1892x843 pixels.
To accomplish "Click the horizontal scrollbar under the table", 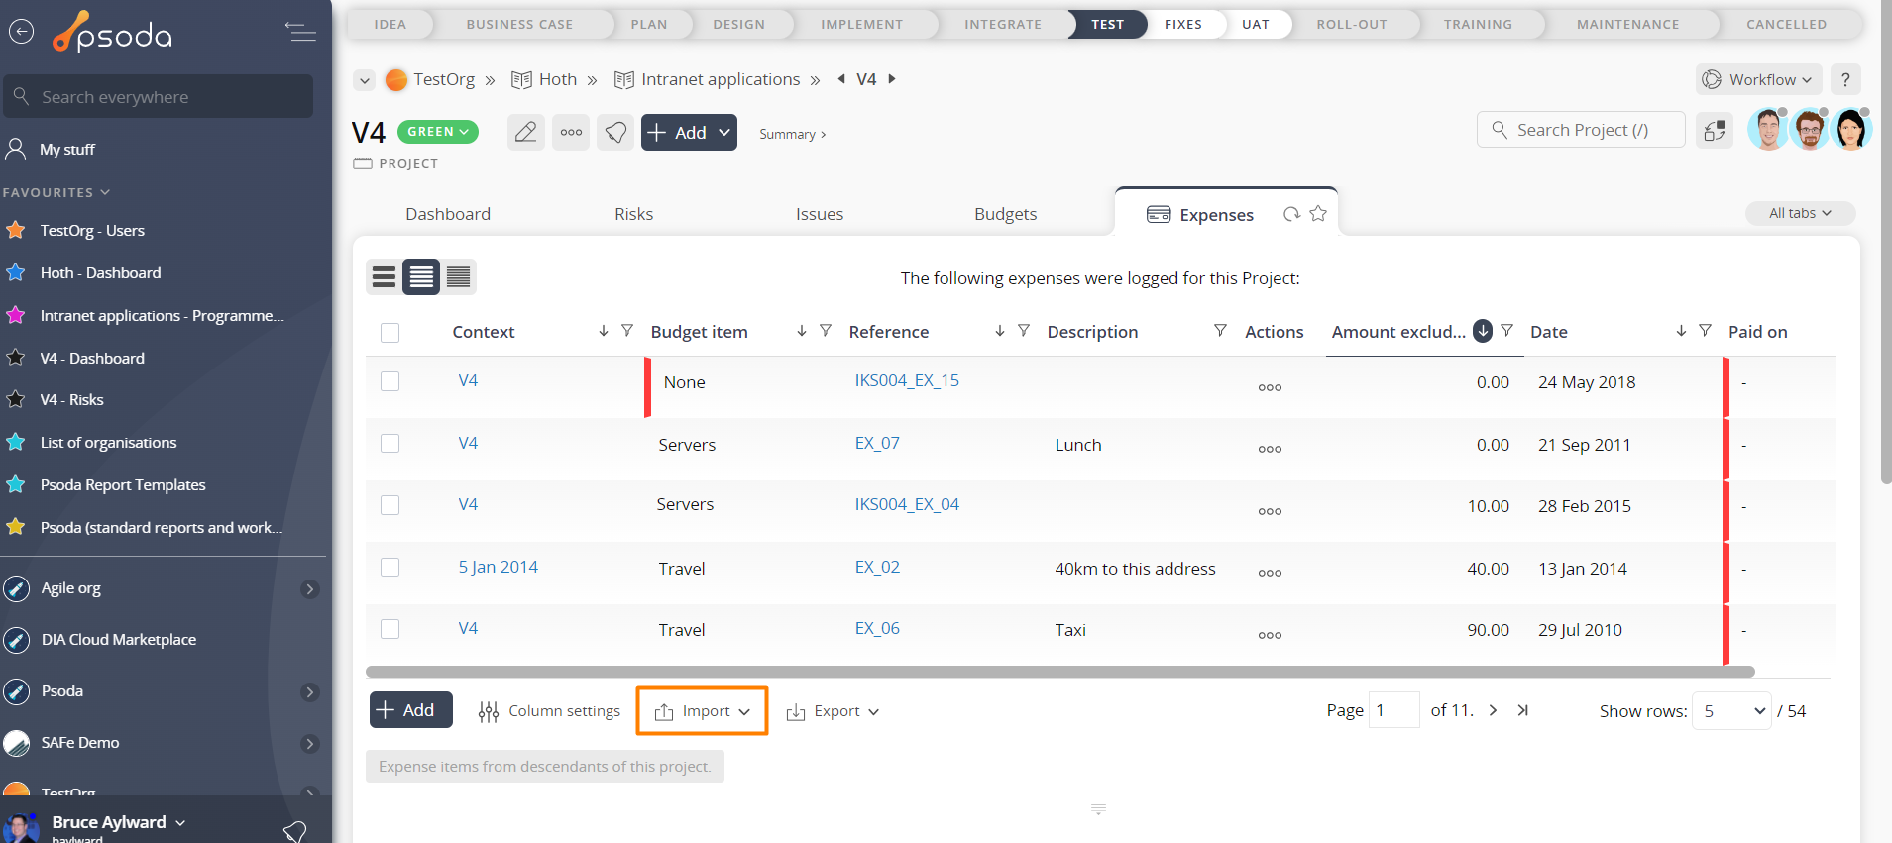I will point(1060,672).
